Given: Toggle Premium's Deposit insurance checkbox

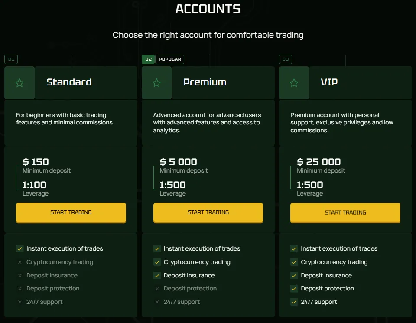Looking at the screenshot, I should pos(157,276).
